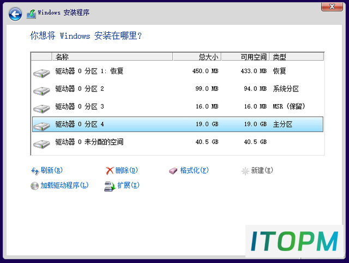
Task: Click the drive icon for 分区 2
Action: [x=41, y=91]
